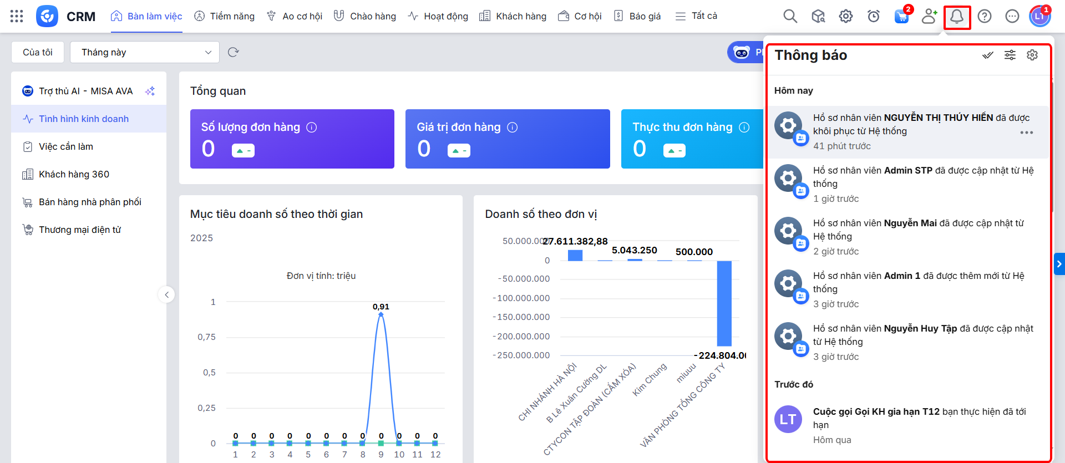Click the shopping cart icon

(x=901, y=16)
